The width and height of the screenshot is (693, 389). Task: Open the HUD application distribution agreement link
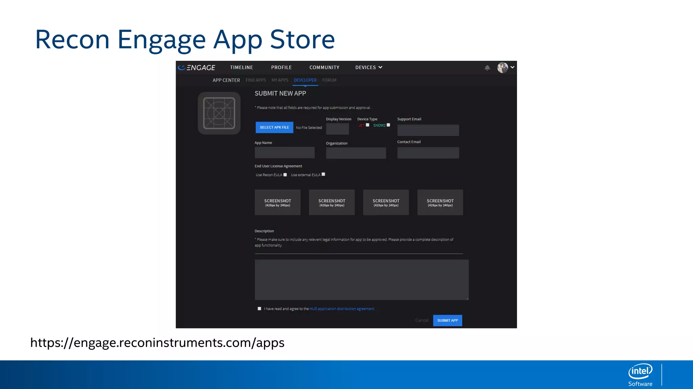coord(342,309)
